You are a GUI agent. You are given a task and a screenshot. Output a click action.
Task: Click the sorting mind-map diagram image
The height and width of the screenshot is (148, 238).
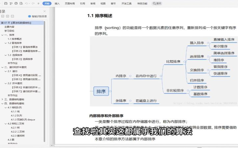tap(164, 71)
